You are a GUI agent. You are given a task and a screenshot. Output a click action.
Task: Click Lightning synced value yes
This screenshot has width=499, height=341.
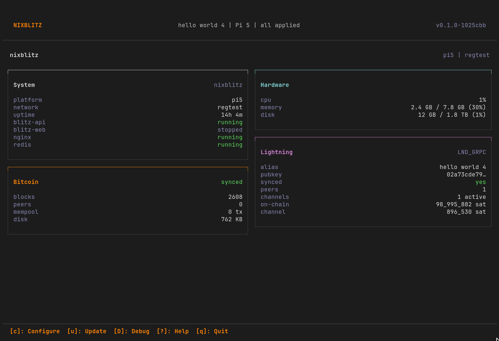coord(481,182)
